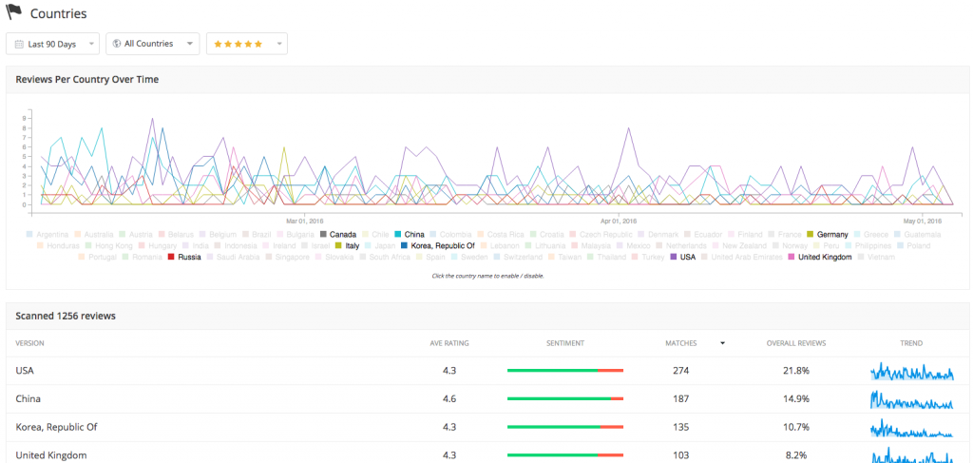Click the globe icon in countries filter
The width and height of the screenshot is (973, 463).
(116, 44)
